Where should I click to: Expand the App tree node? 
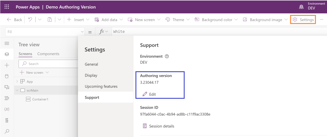17,82
